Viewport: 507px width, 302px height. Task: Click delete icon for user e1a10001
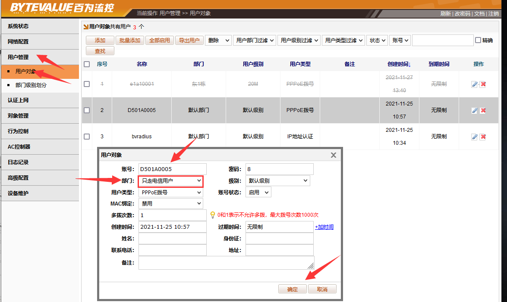[x=483, y=84]
